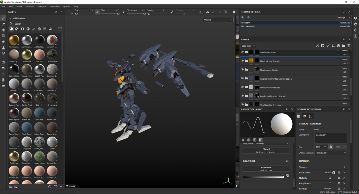Expand the All libraries tree
The height and width of the screenshot is (194, 359).
click(x=10, y=18)
